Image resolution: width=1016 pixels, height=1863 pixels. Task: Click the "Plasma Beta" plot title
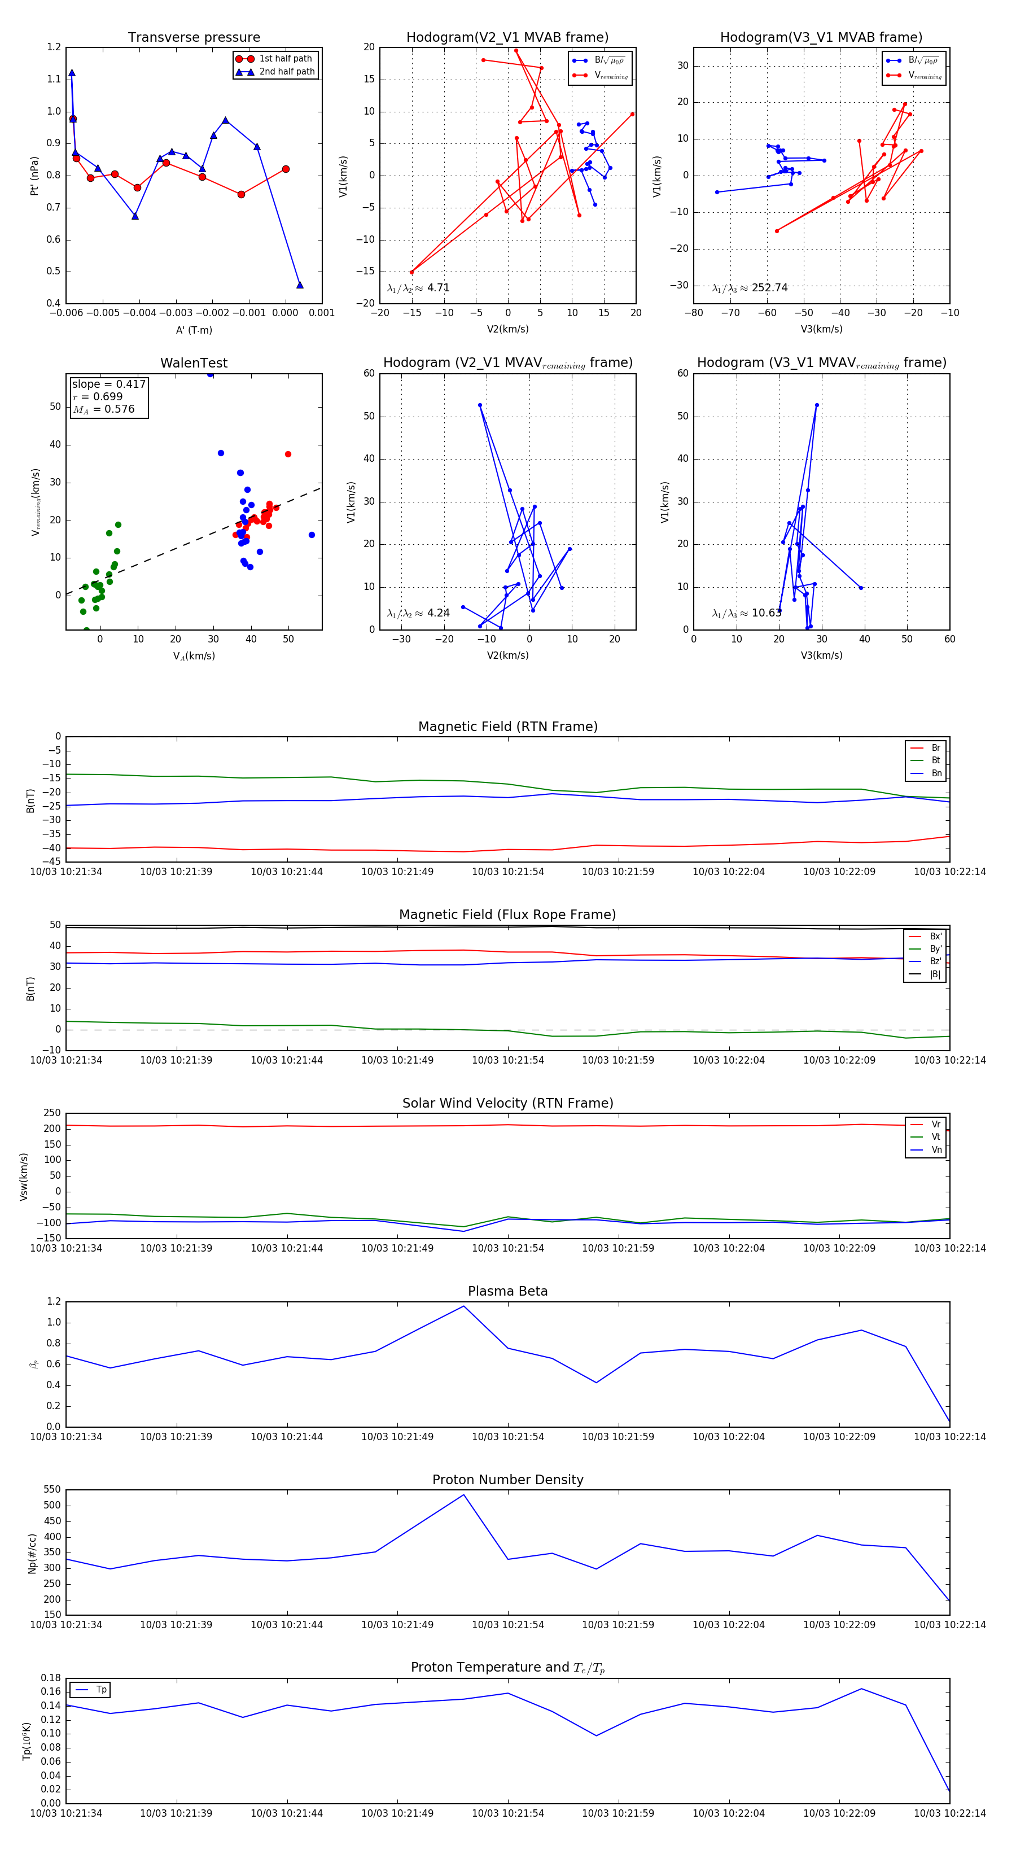pyautogui.click(x=507, y=1292)
